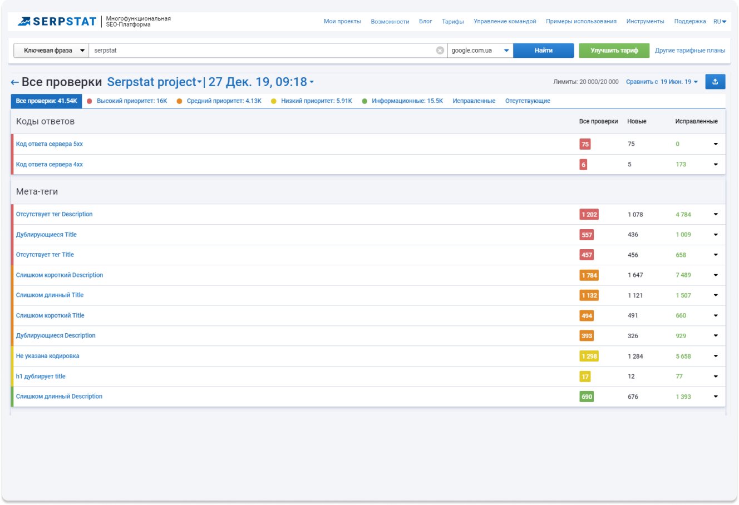Viewport: 739px width, 505px height.
Task: Open the h1 дублирует title link
Action: pos(41,377)
